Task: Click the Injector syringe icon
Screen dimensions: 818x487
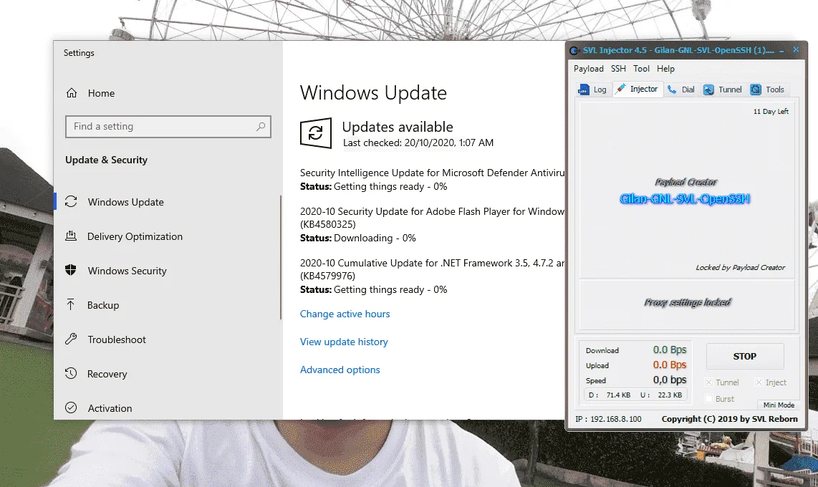Action: pyautogui.click(x=621, y=89)
